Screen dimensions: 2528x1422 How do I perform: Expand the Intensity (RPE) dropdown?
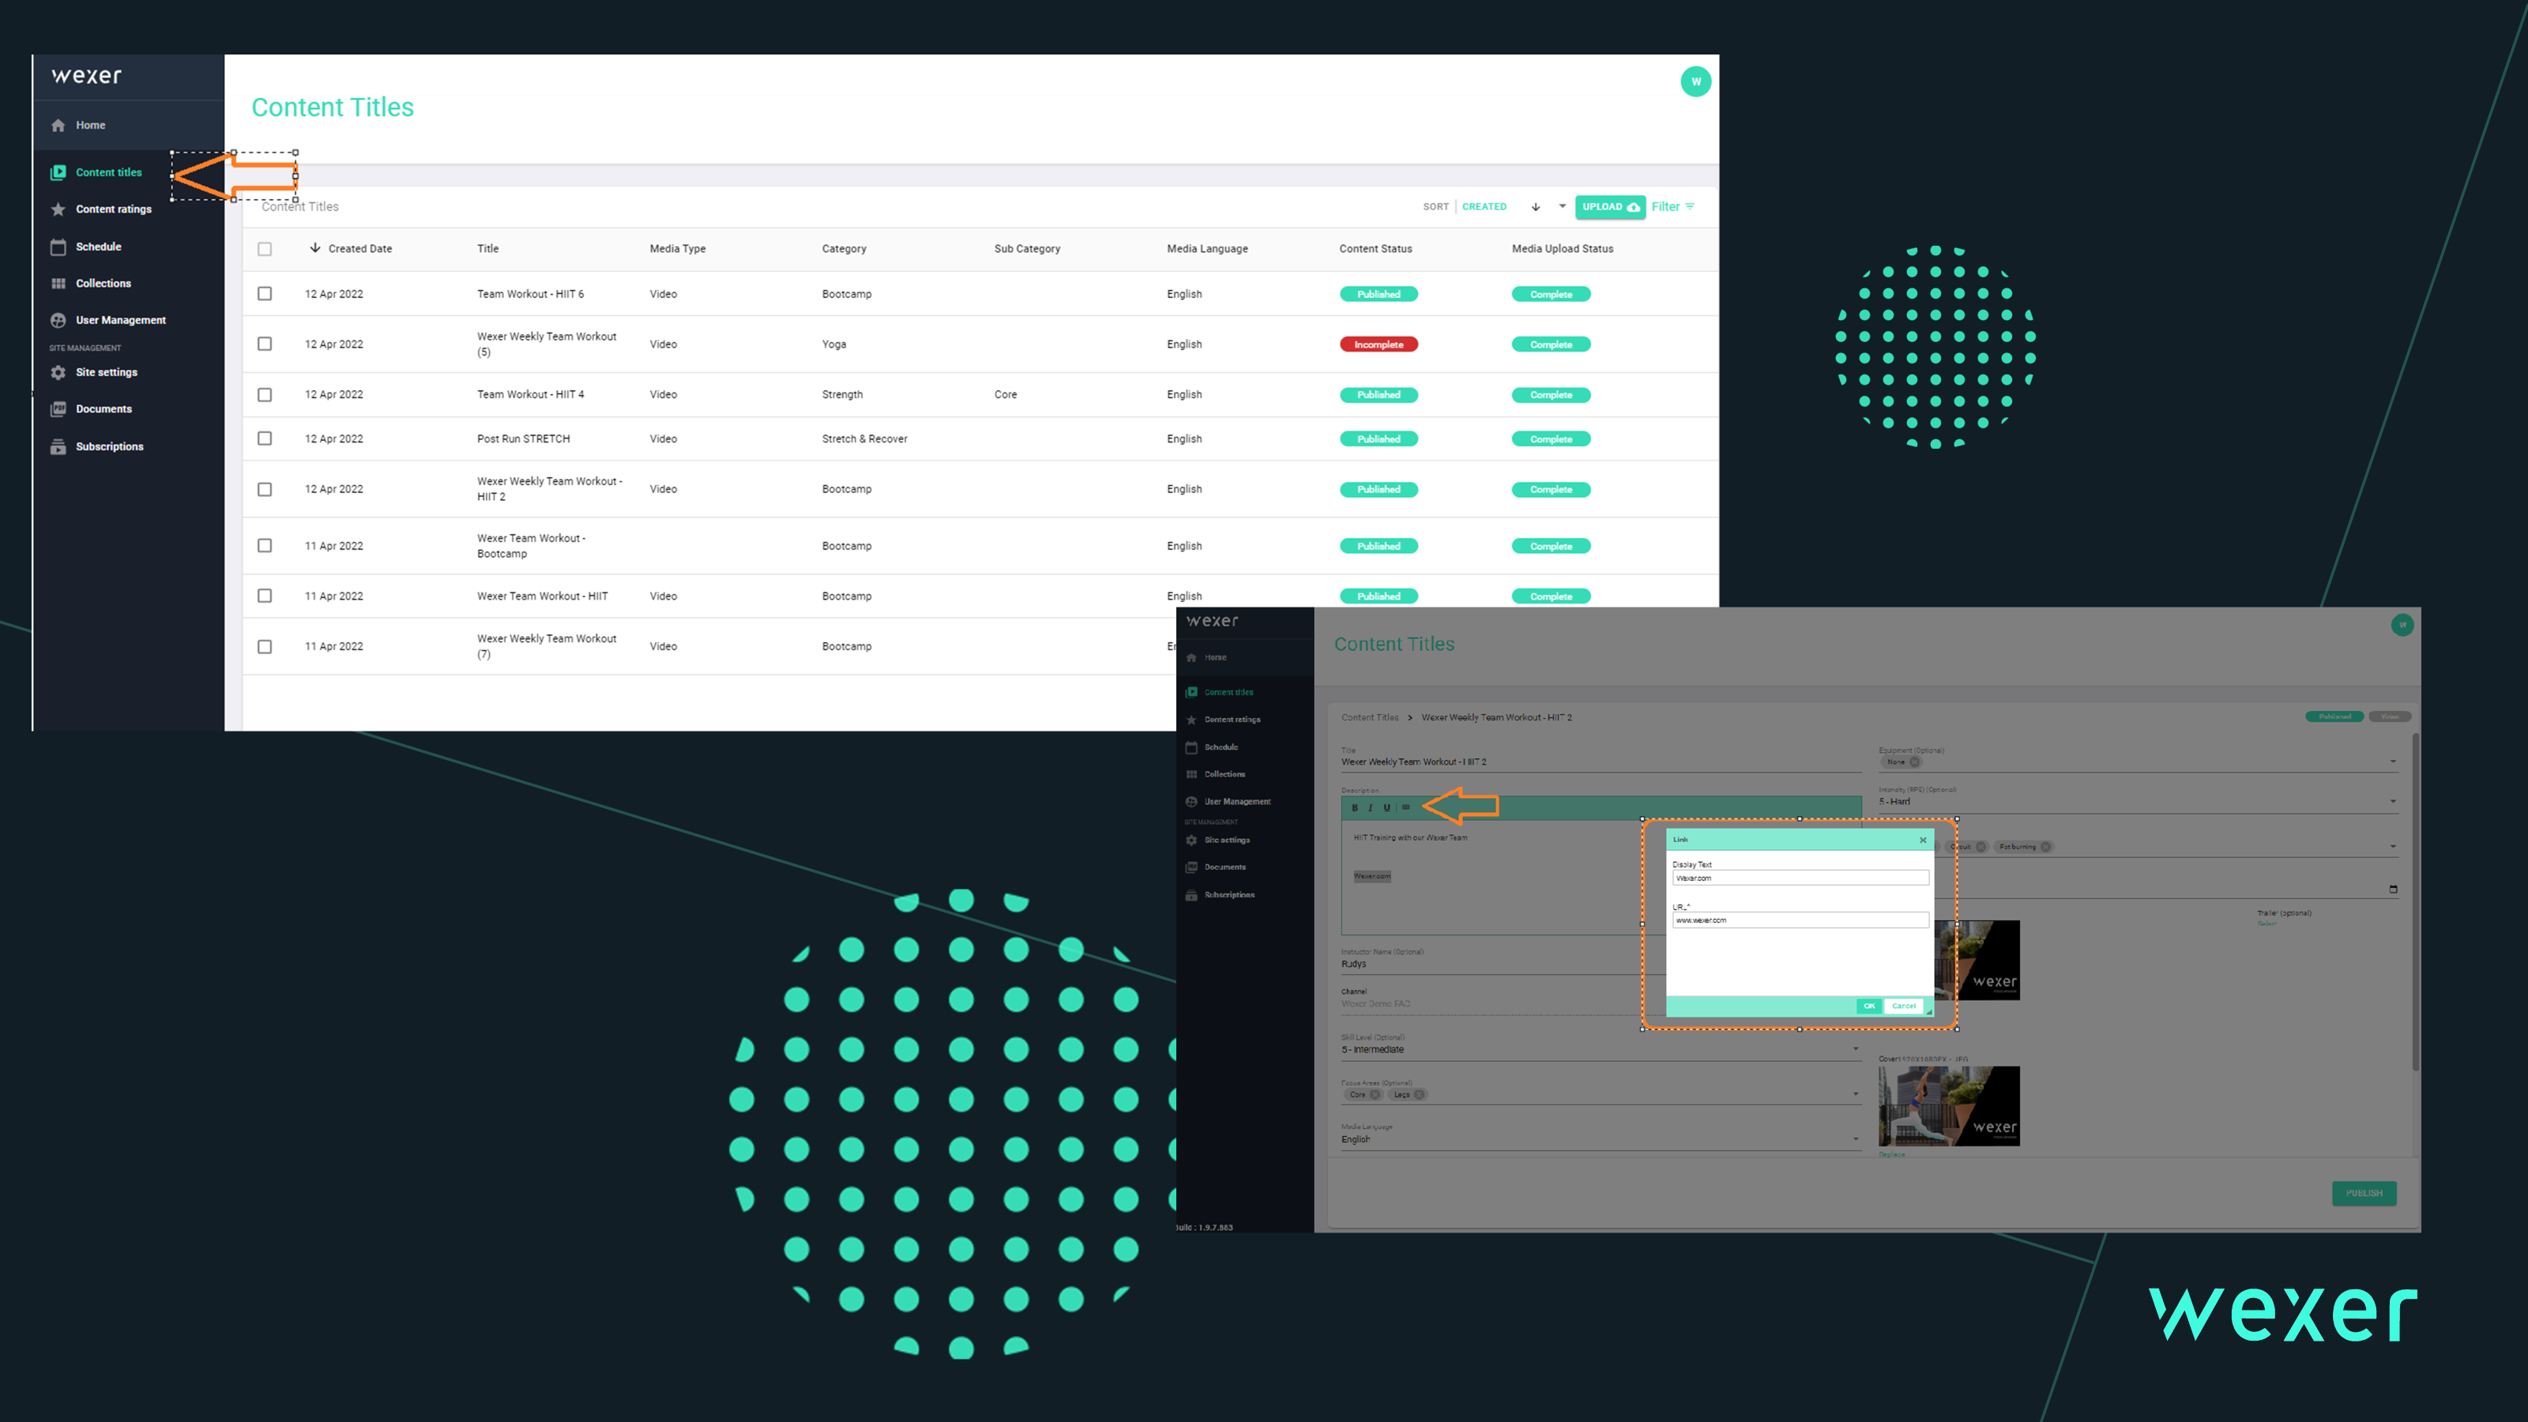[2393, 802]
